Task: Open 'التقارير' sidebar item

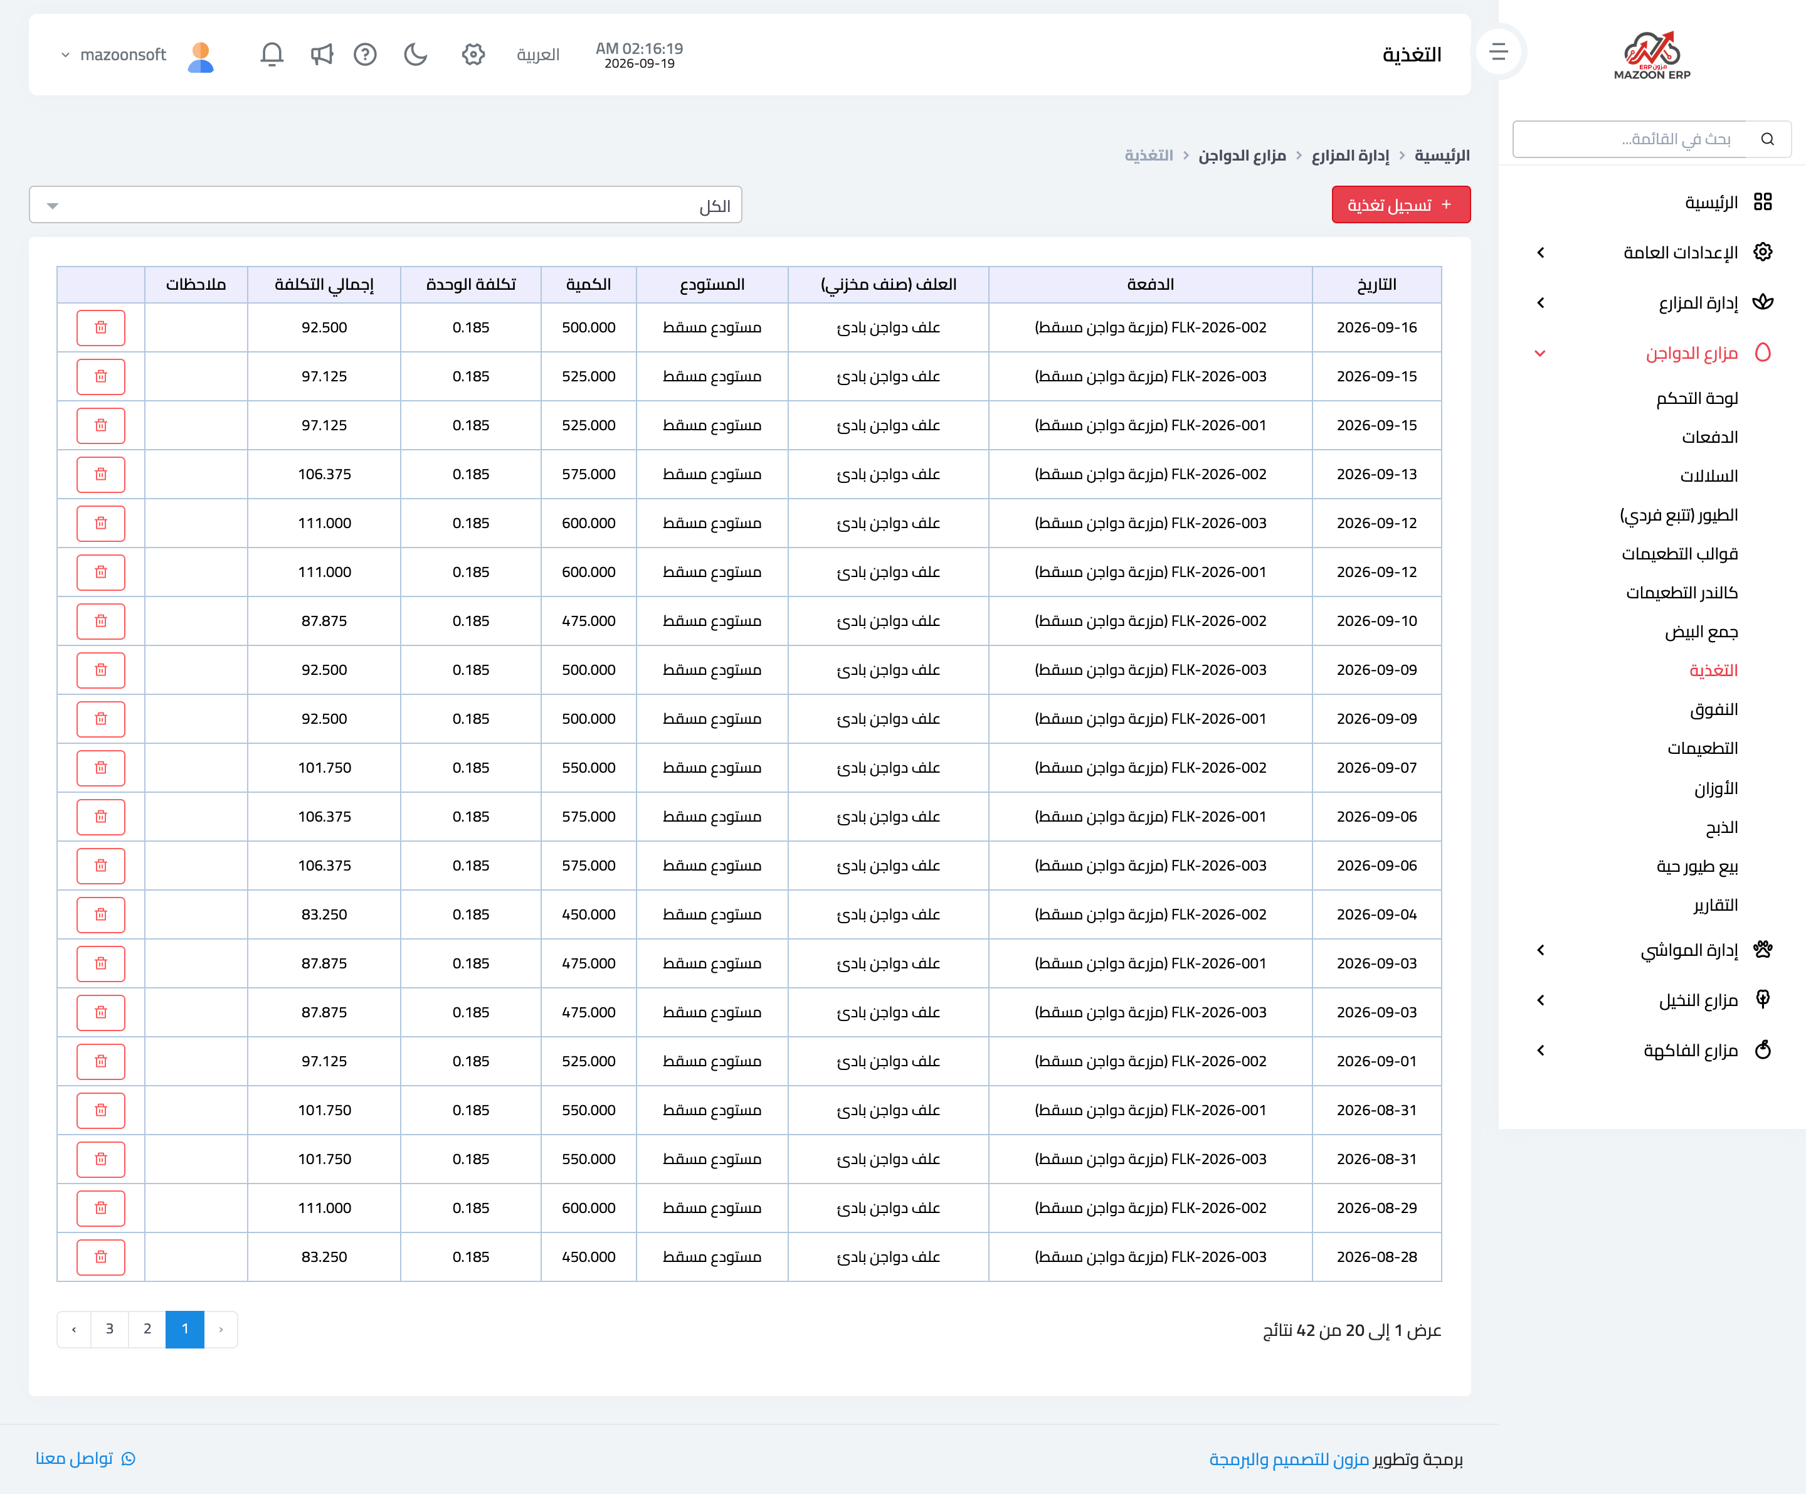Action: [x=1716, y=905]
